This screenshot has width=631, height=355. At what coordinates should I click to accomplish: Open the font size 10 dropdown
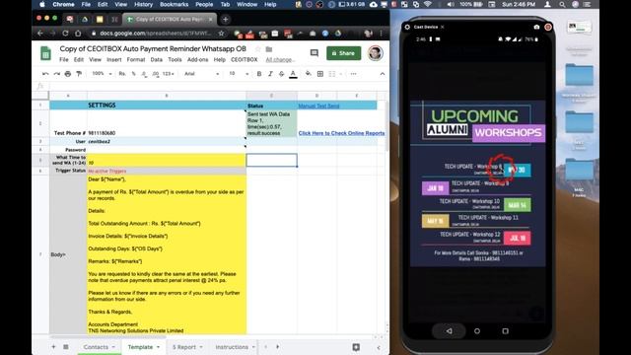coord(239,74)
